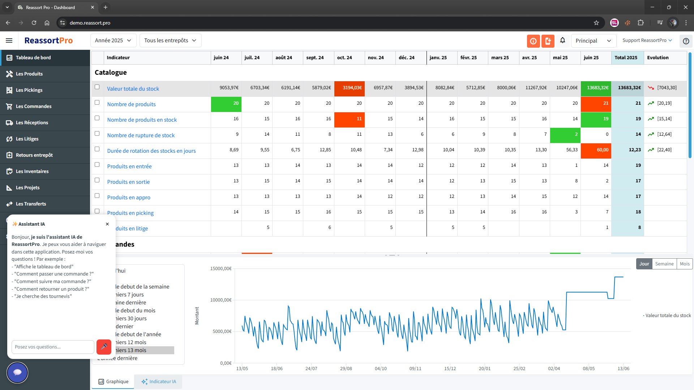Click the orange export document icon
This screenshot has width=694, height=390.
pyautogui.click(x=548, y=41)
